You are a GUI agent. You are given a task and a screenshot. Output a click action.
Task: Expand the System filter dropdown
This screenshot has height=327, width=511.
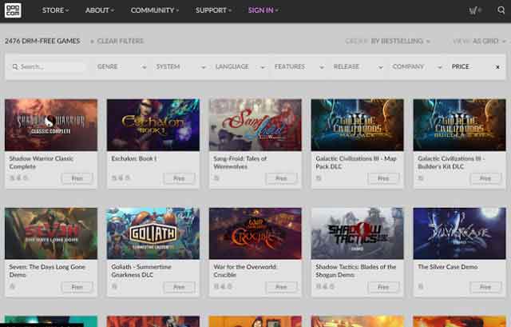pyautogui.click(x=180, y=67)
